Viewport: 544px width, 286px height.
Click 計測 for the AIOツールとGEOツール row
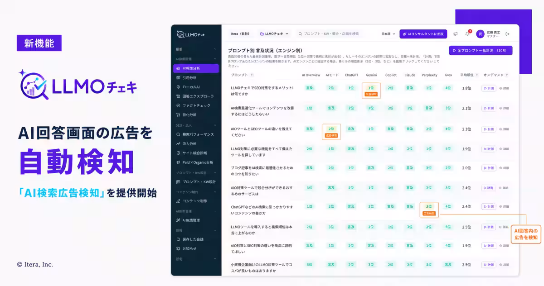489,129
